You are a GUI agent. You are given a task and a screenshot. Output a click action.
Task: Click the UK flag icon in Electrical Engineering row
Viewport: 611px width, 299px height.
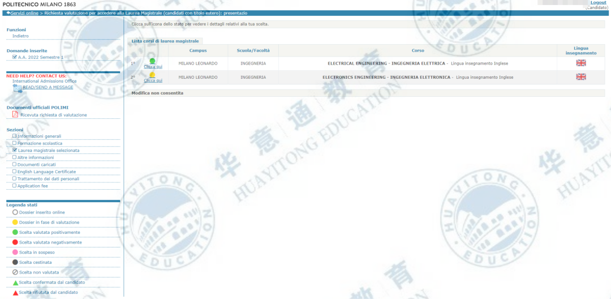pyautogui.click(x=580, y=63)
